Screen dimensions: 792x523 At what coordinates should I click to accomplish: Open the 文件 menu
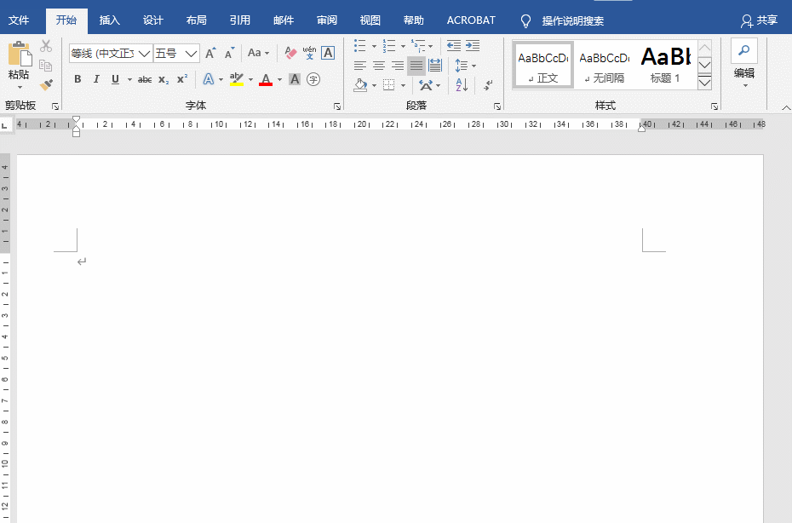pyautogui.click(x=19, y=20)
